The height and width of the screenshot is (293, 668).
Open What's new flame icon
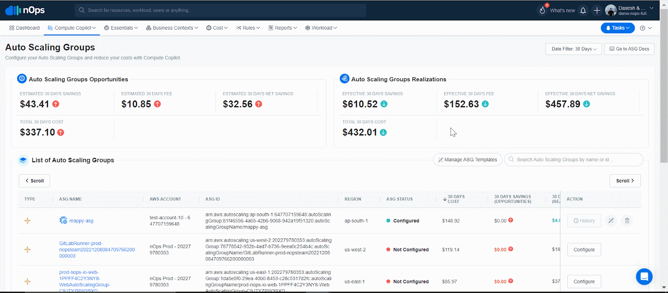542,10
